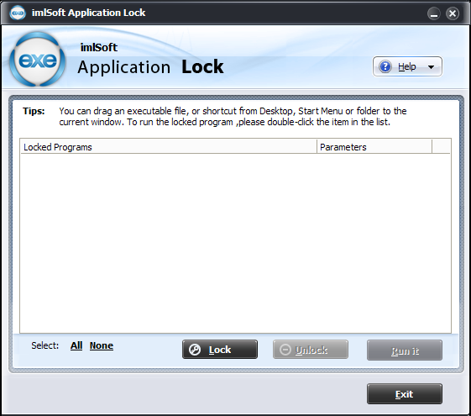Click the exe logo in title bar
471x416 pixels.
coord(18,13)
